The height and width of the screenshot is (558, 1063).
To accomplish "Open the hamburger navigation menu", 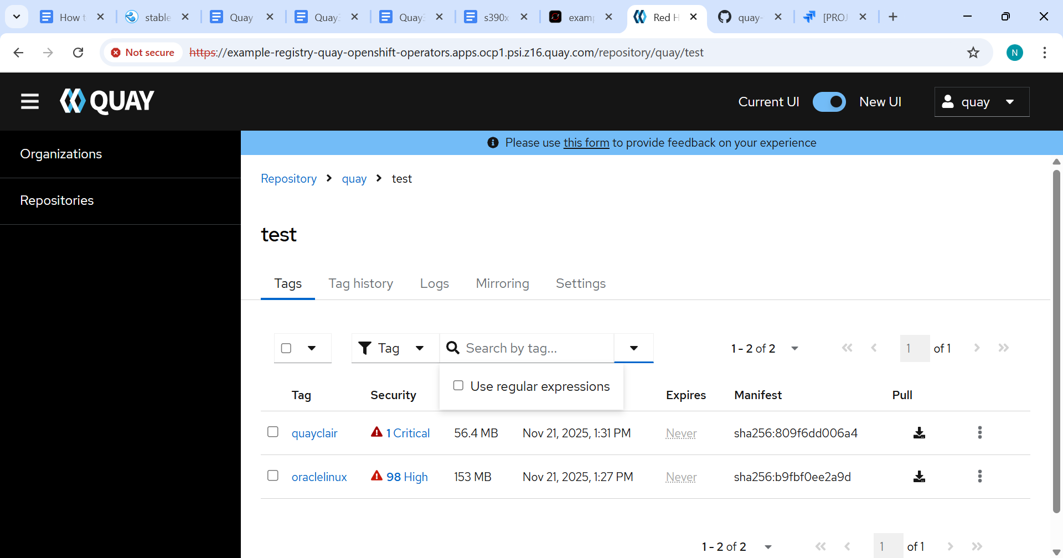I will (x=30, y=101).
